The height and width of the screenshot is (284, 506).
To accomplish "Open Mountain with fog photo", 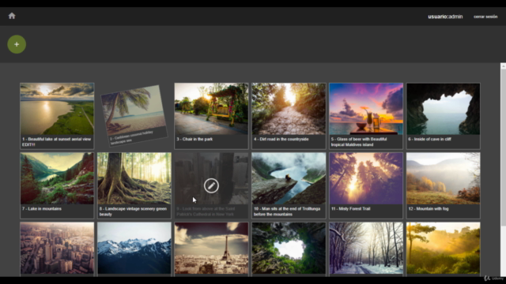I will 443,178.
